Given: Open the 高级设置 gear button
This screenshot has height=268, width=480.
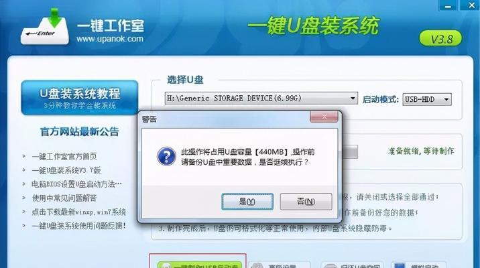Looking at the screenshot, I should (279, 265).
